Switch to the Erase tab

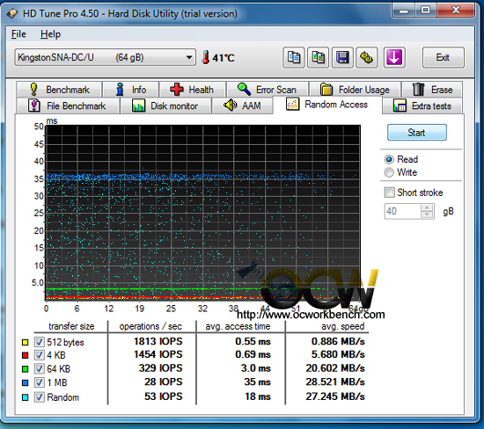432,90
